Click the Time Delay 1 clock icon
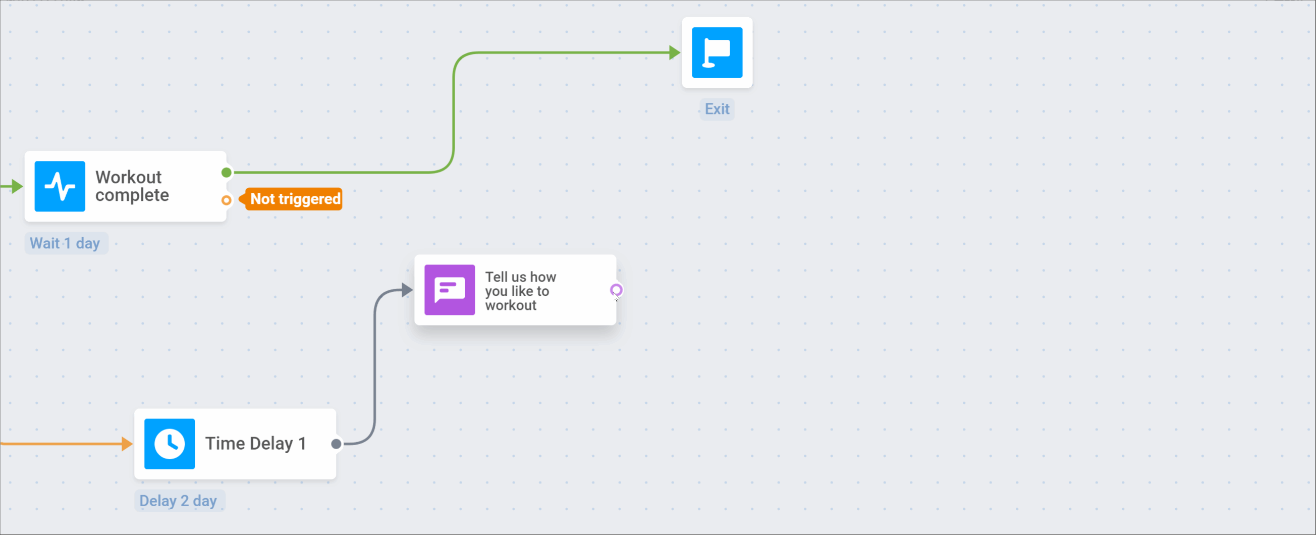The height and width of the screenshot is (535, 1316). pyautogui.click(x=170, y=444)
